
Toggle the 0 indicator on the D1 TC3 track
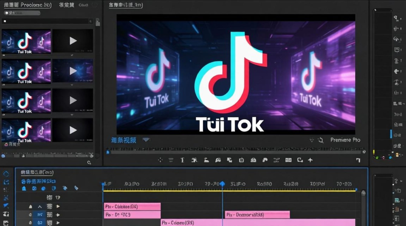(x=30, y=215)
